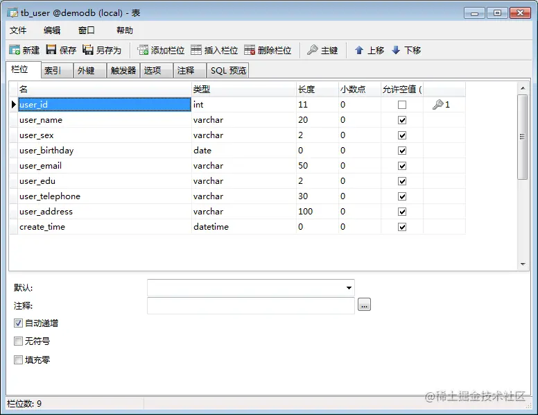
Task: Select the create_time field name cell
Action: (x=105, y=227)
